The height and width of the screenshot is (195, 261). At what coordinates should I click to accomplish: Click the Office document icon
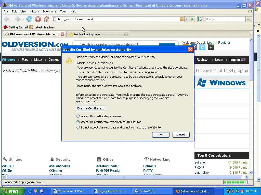[99, 159]
